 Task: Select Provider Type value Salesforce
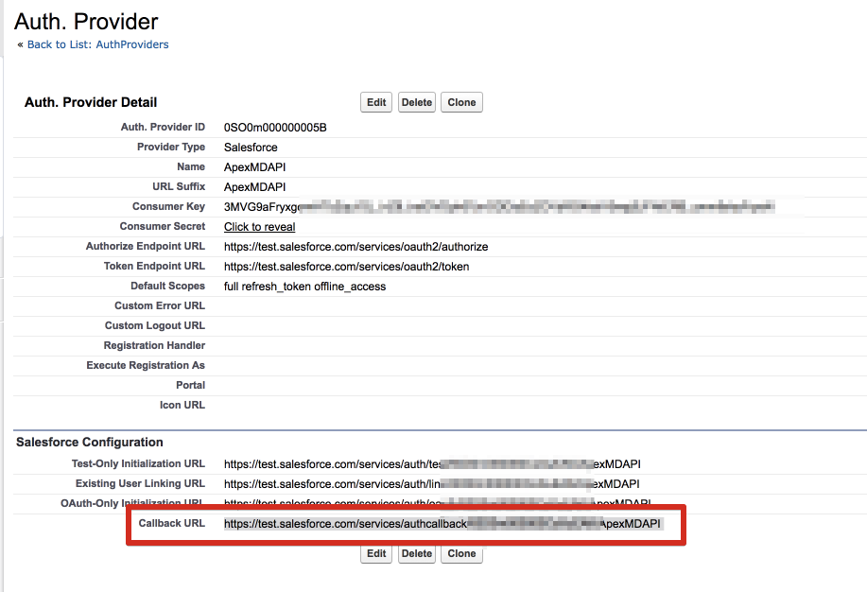(251, 148)
